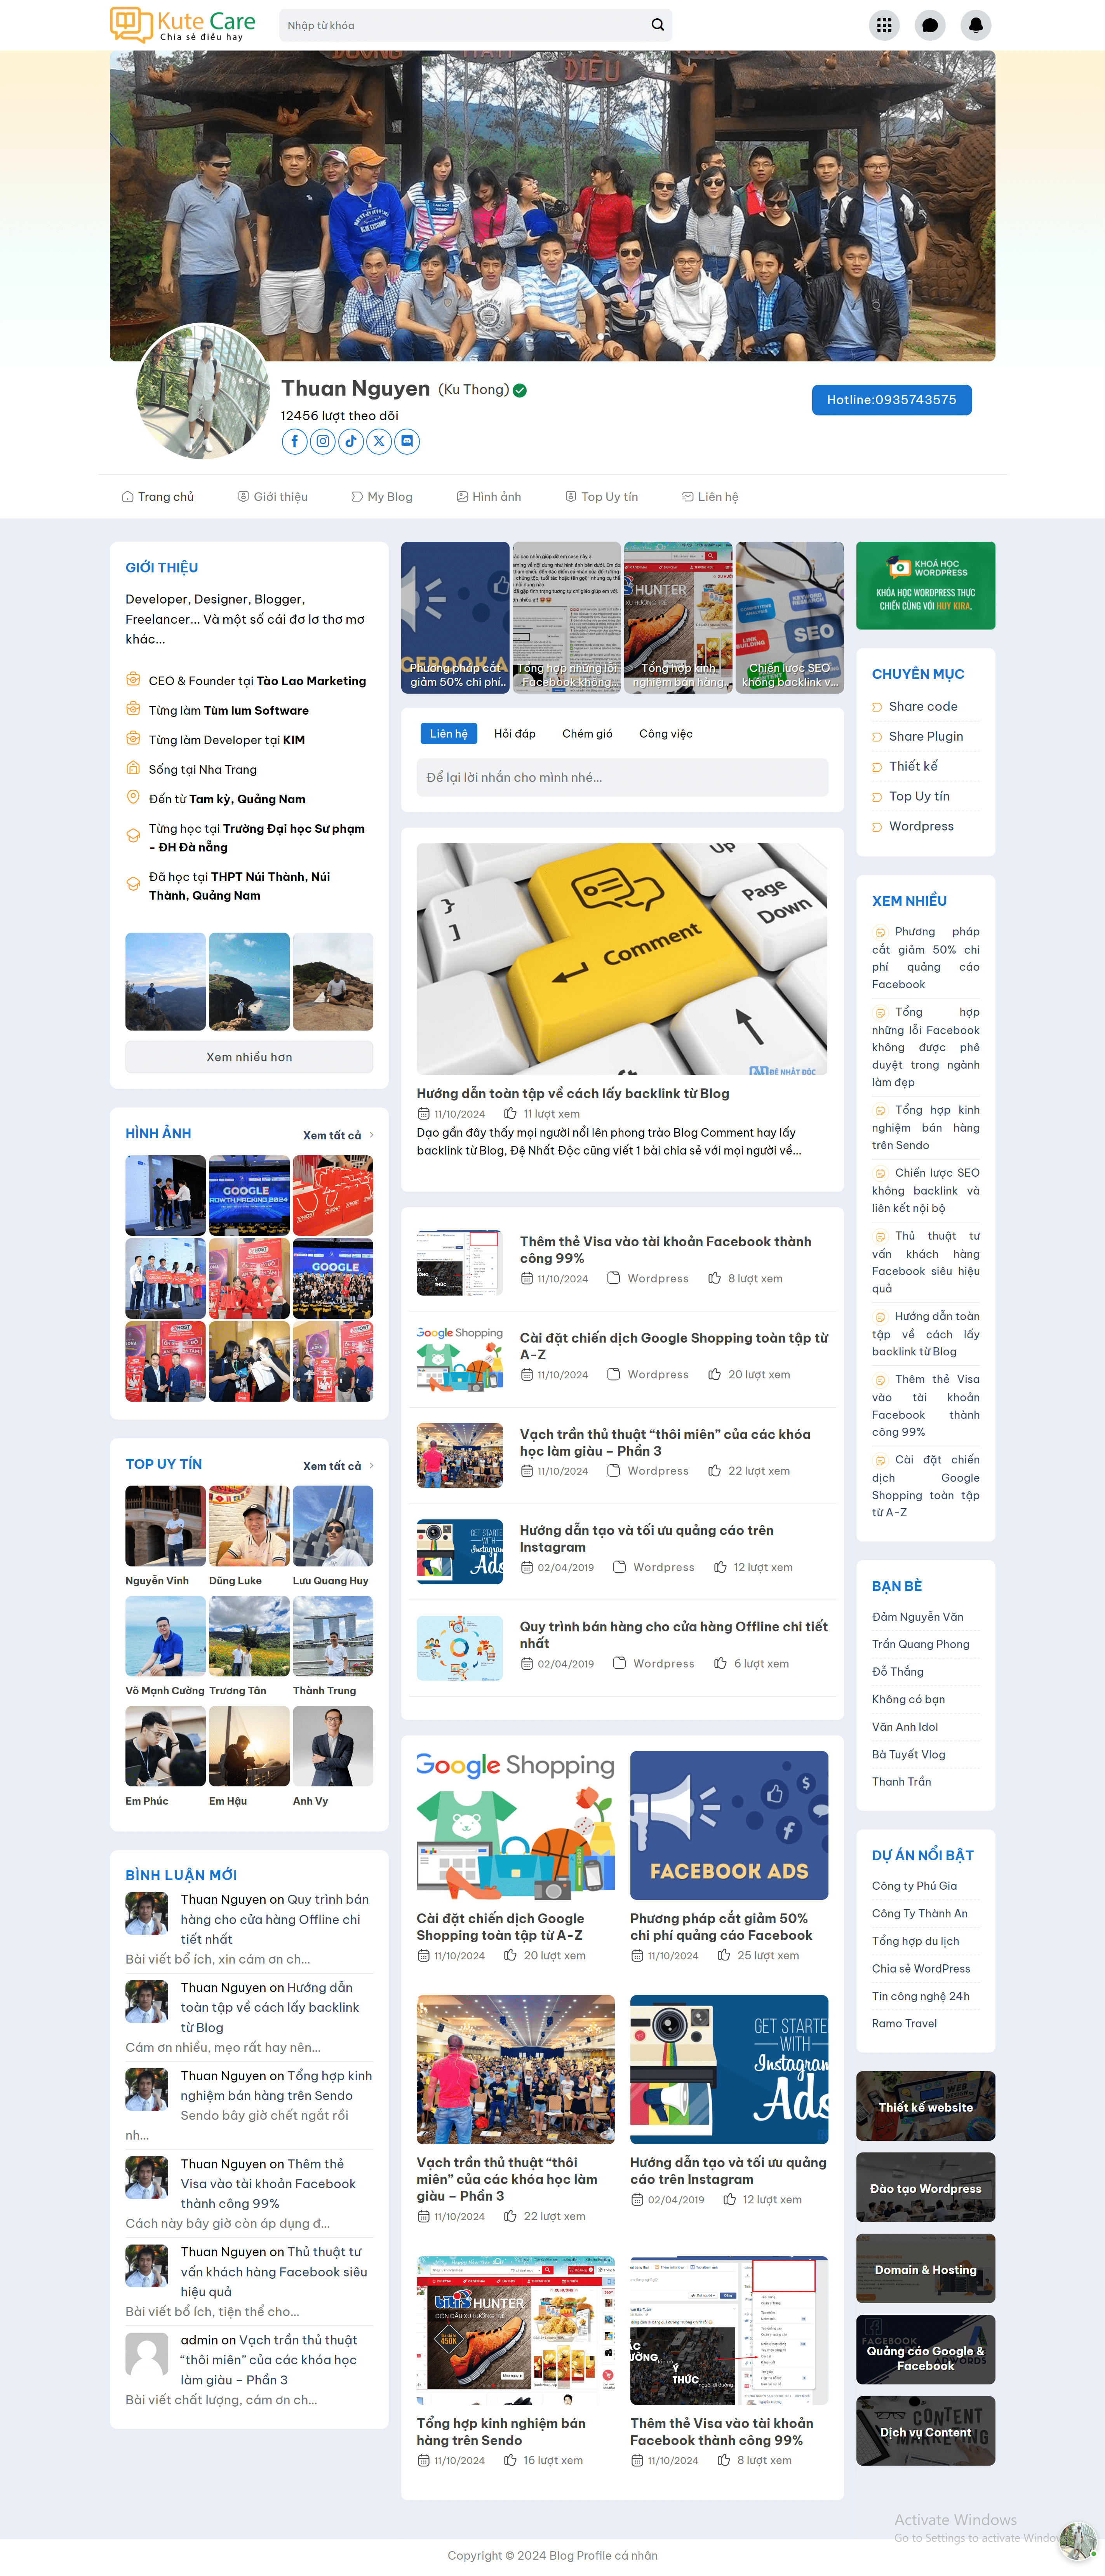
Task: Open the Dịch vụ Content service banner
Action: (x=925, y=2431)
